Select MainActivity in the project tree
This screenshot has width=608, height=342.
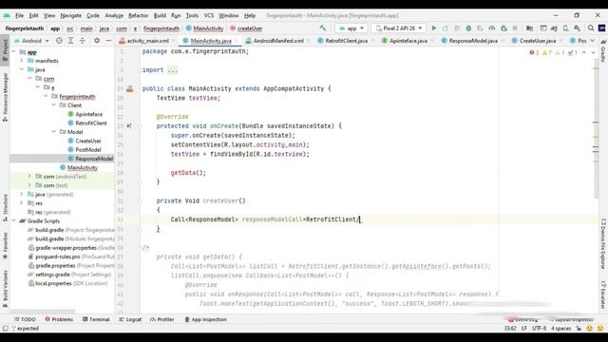83,167
